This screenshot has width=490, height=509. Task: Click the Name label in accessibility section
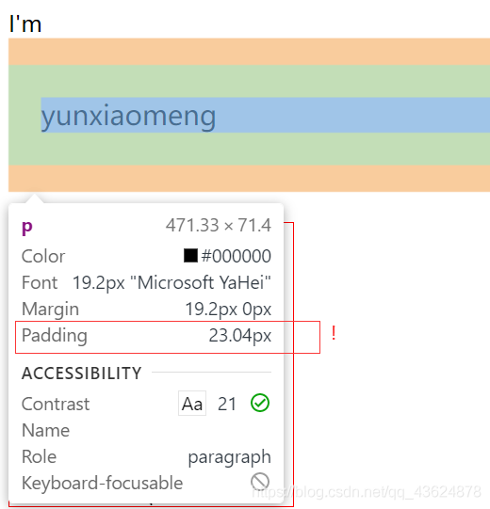[x=45, y=431]
